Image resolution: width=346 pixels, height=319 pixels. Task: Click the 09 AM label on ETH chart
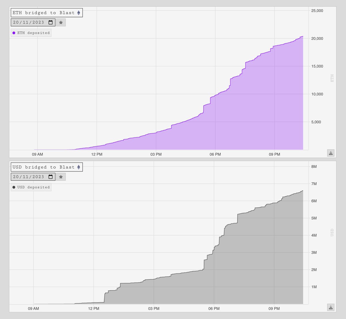point(37,154)
